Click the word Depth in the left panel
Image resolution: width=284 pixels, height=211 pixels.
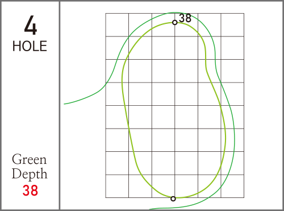[x=30, y=173]
